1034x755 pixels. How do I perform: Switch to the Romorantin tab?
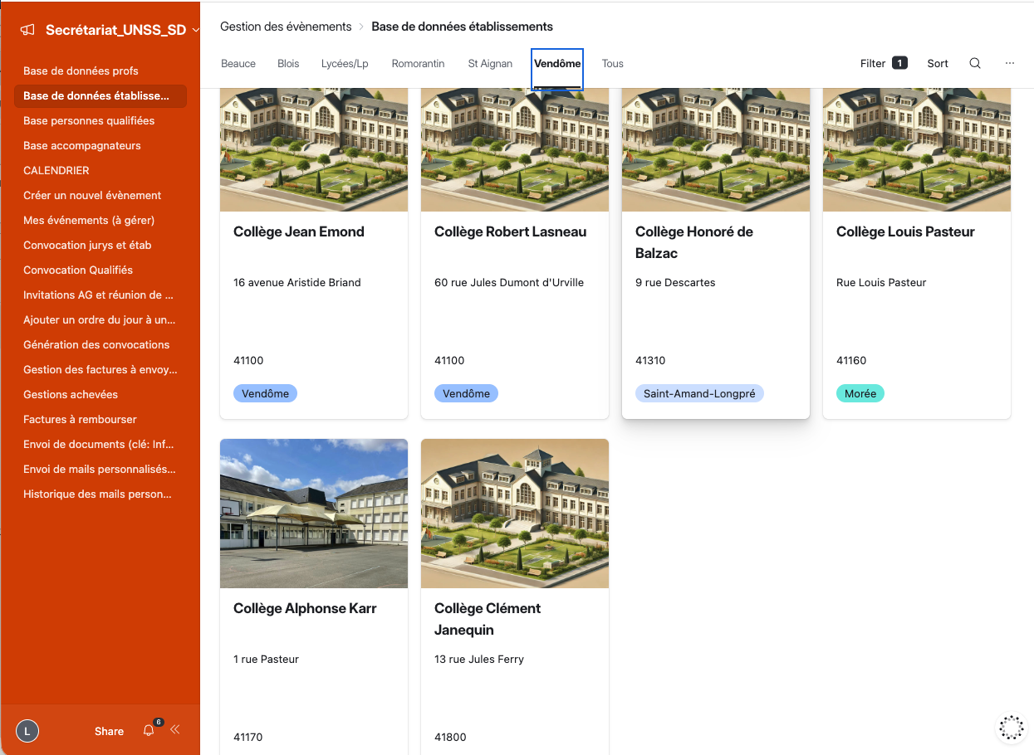pyautogui.click(x=418, y=64)
